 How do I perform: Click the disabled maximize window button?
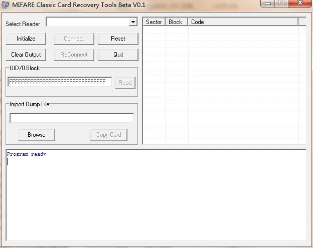point(281,3)
